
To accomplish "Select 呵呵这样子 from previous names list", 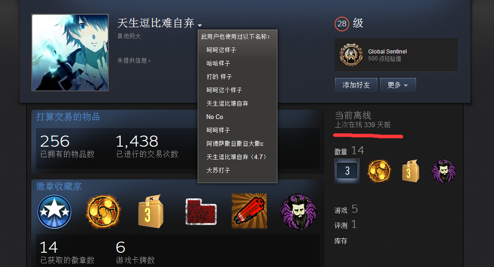I will [x=221, y=50].
